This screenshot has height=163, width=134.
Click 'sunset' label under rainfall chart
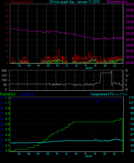pos(88,156)
